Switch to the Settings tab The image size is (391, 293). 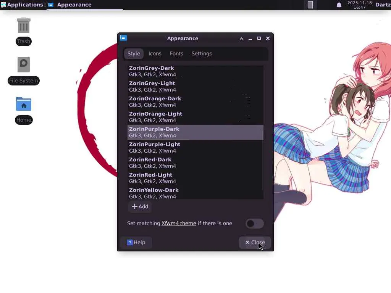tap(202, 53)
